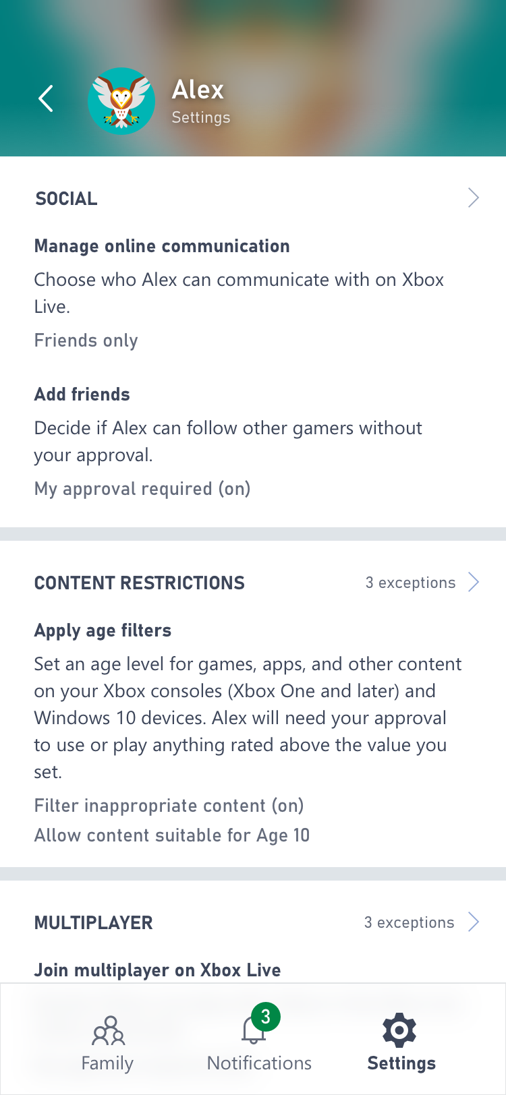506x1095 pixels.
Task: Expand the Social section chevron
Action: point(474,198)
